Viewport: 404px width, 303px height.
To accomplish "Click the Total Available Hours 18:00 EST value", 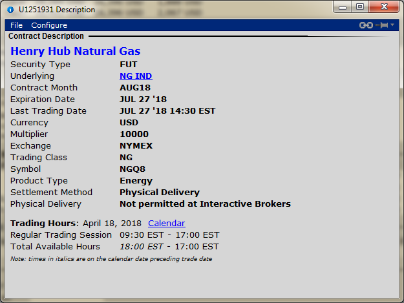I will coord(141,247).
